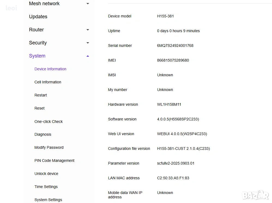Open Device Information page
Image resolution: width=272 pixels, height=203 pixels.
(x=50, y=69)
